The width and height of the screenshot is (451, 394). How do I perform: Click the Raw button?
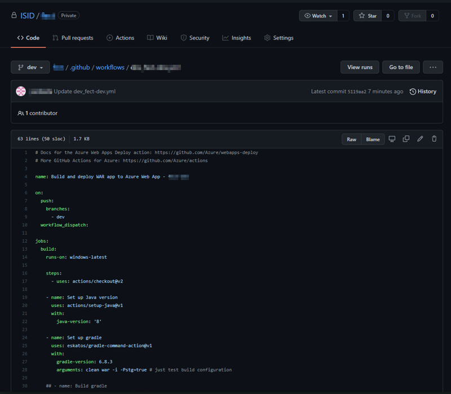[351, 139]
